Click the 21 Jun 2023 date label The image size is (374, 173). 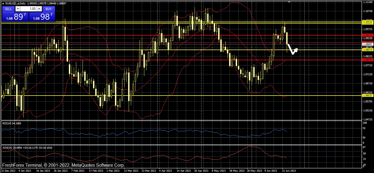(x=289, y=171)
